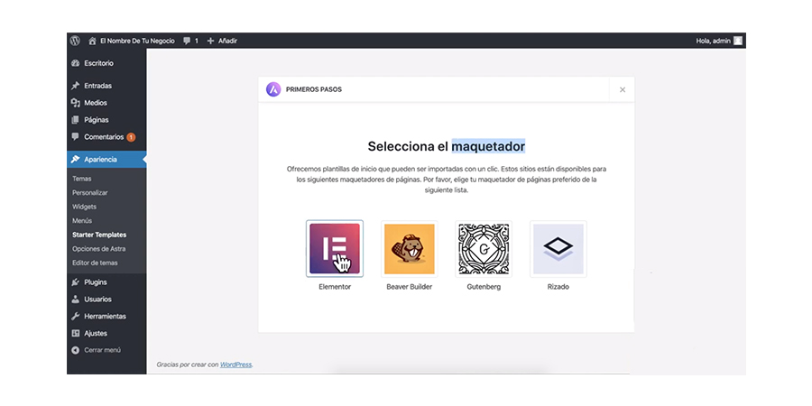
Task: Click the Escritorio dashboard icon
Action: [x=75, y=63]
